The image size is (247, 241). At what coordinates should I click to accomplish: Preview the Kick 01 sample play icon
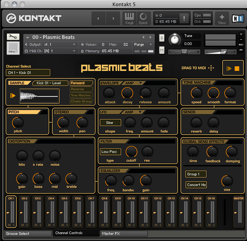13,95
